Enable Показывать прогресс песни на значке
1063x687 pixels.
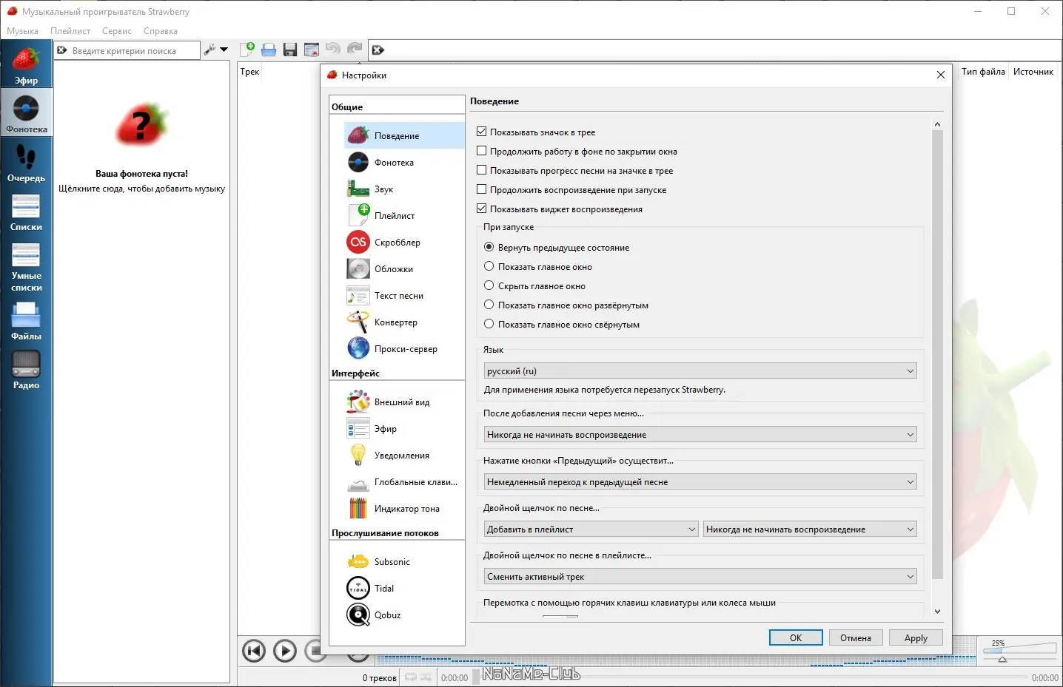click(482, 170)
